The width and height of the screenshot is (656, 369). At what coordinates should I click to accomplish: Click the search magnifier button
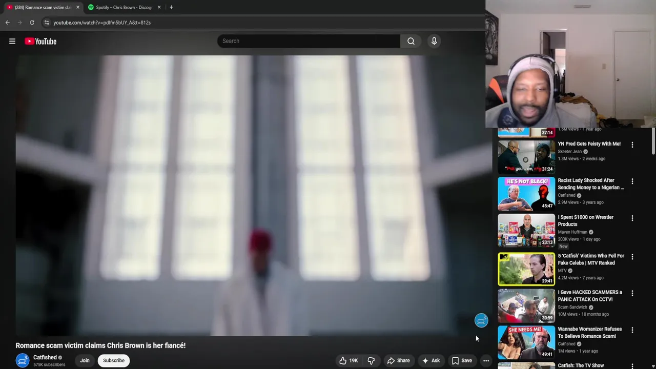pos(411,41)
